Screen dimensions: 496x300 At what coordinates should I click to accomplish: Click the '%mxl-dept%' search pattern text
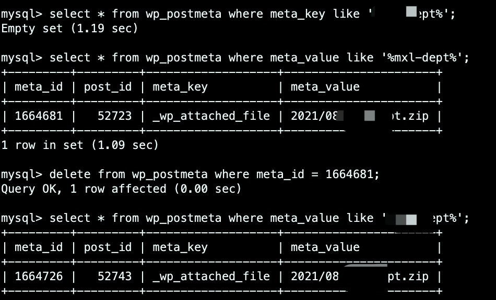point(422,57)
